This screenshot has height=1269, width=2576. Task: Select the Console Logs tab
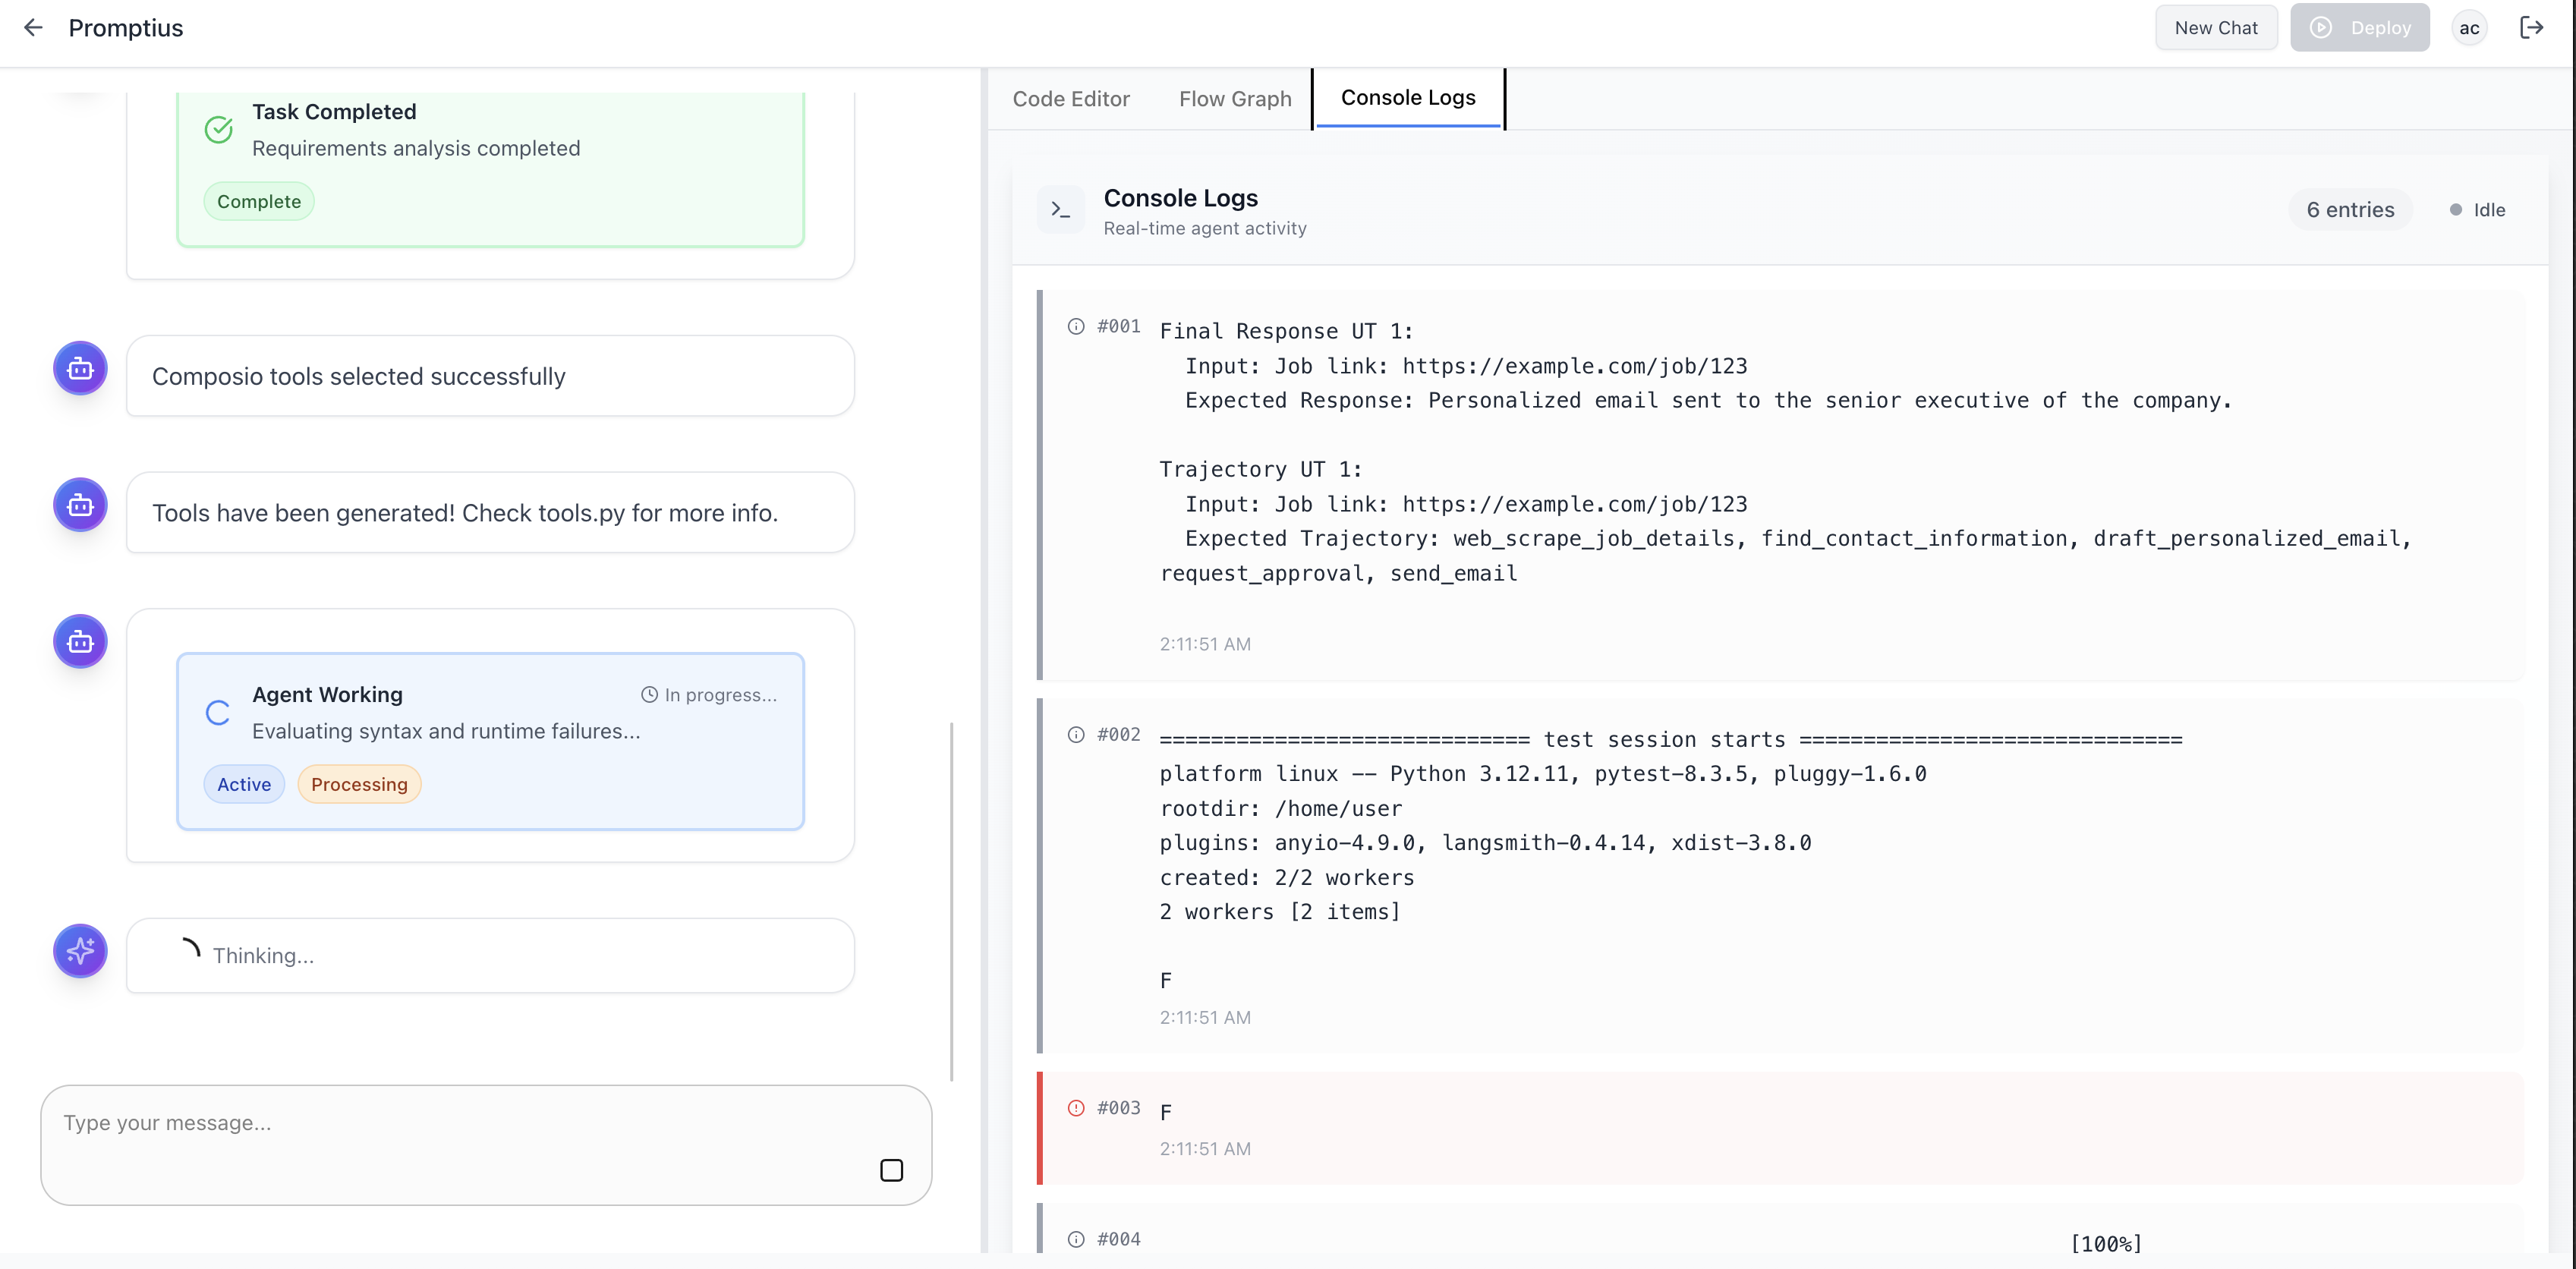1408,98
